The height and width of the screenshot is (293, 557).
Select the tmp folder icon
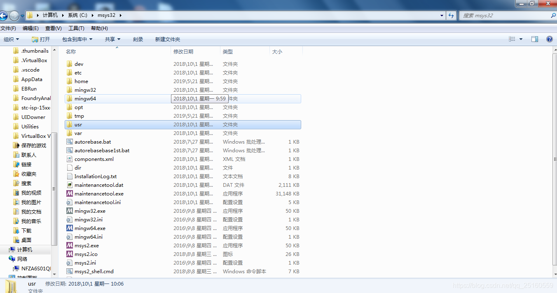(70, 116)
